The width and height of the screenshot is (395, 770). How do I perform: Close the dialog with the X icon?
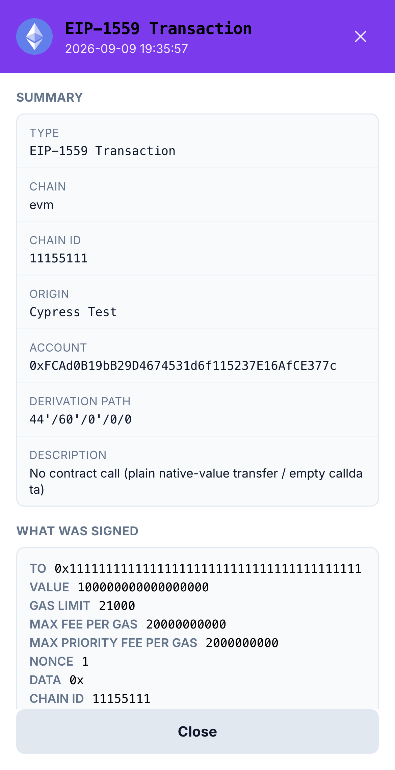[361, 36]
